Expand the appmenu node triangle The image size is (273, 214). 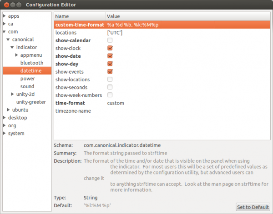[x=16, y=55]
